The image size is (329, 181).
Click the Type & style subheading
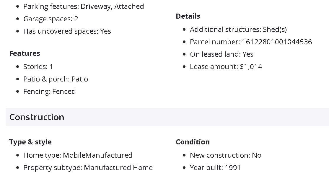(x=30, y=142)
